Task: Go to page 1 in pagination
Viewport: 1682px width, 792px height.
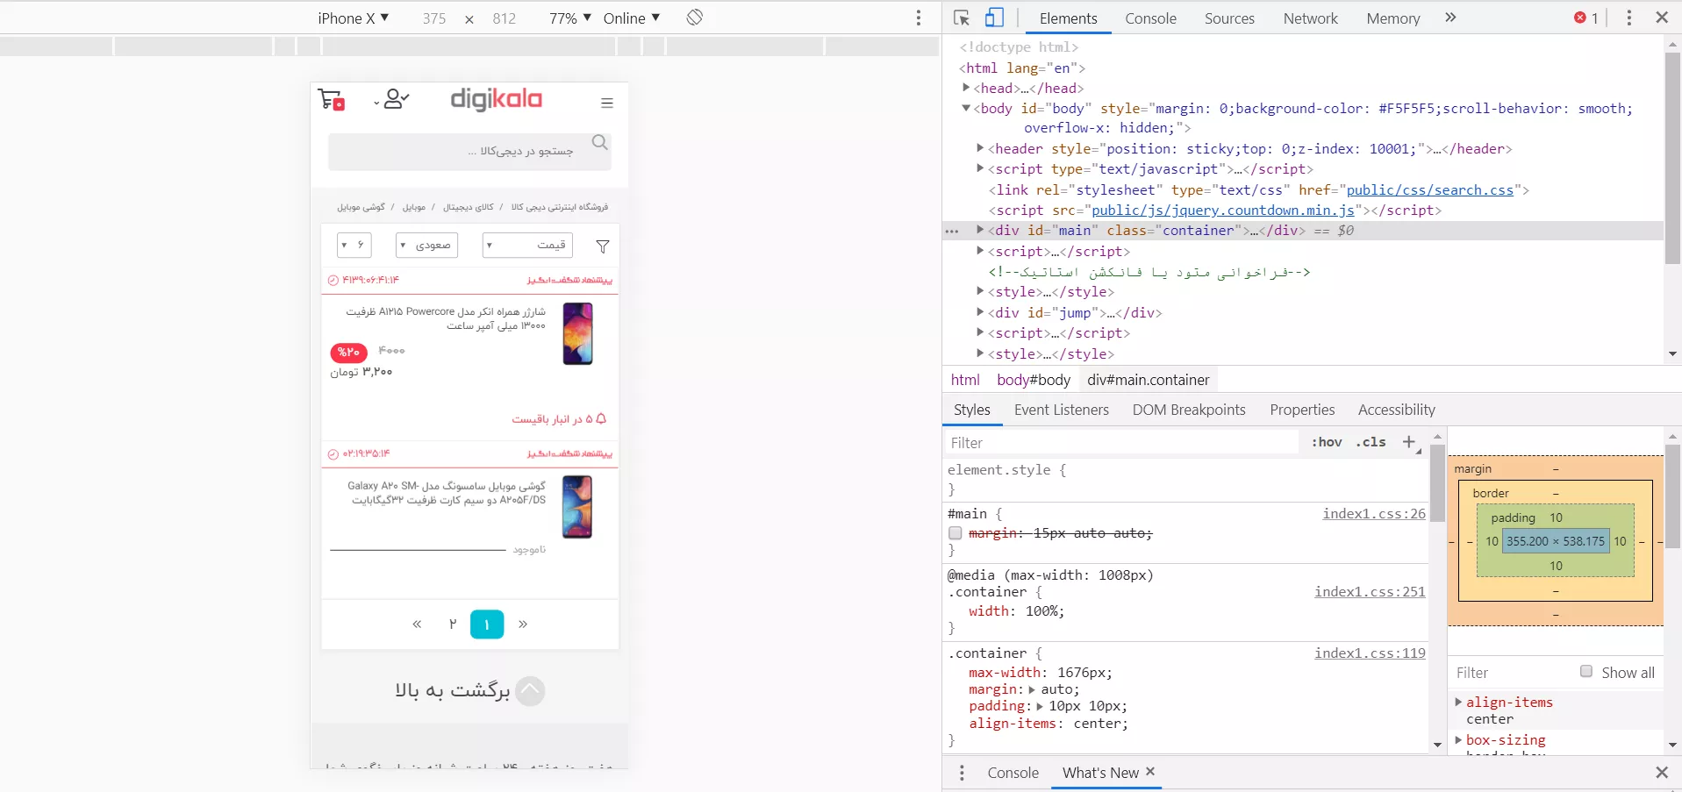Action: [487, 624]
